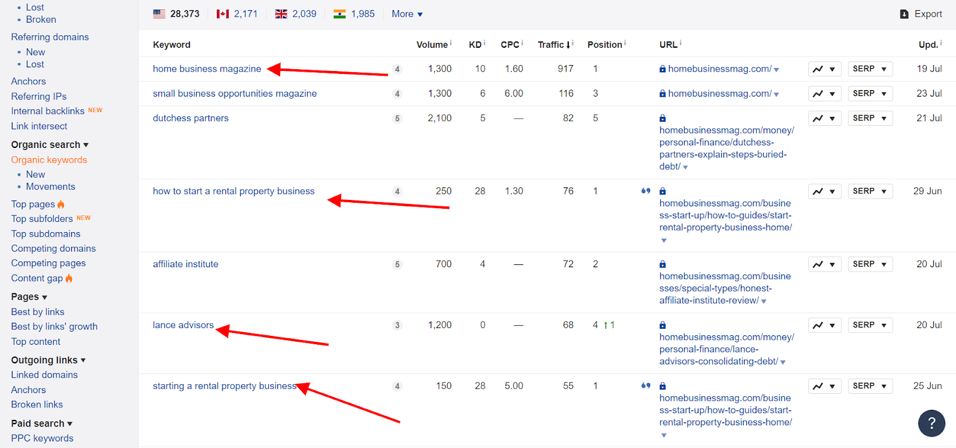
Task: Click the word count badge for lance advisors
Action: coord(397,325)
